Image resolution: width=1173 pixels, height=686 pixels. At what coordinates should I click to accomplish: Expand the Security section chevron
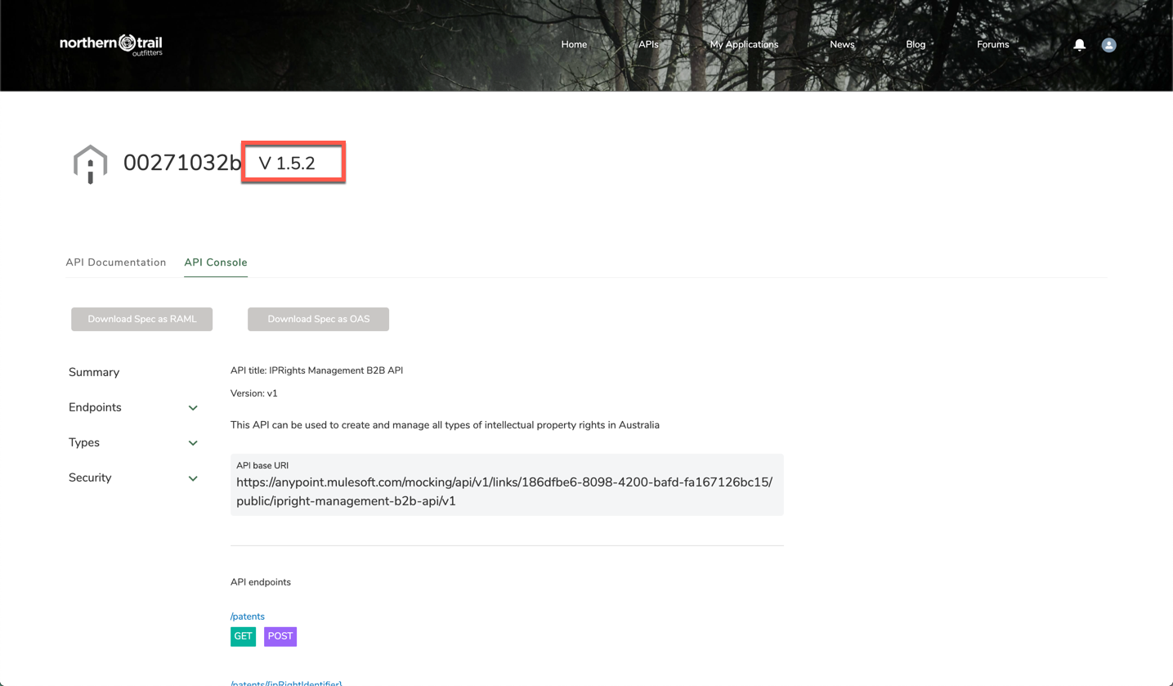click(193, 478)
